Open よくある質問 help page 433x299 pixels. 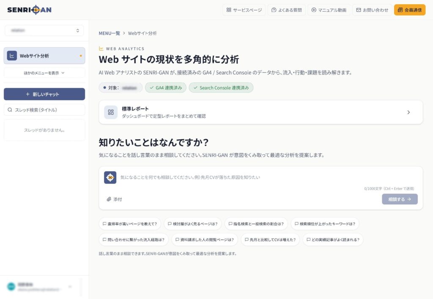point(287,10)
